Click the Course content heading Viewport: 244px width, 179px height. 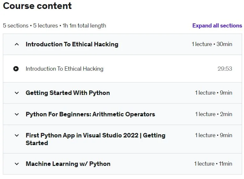[x=37, y=6]
